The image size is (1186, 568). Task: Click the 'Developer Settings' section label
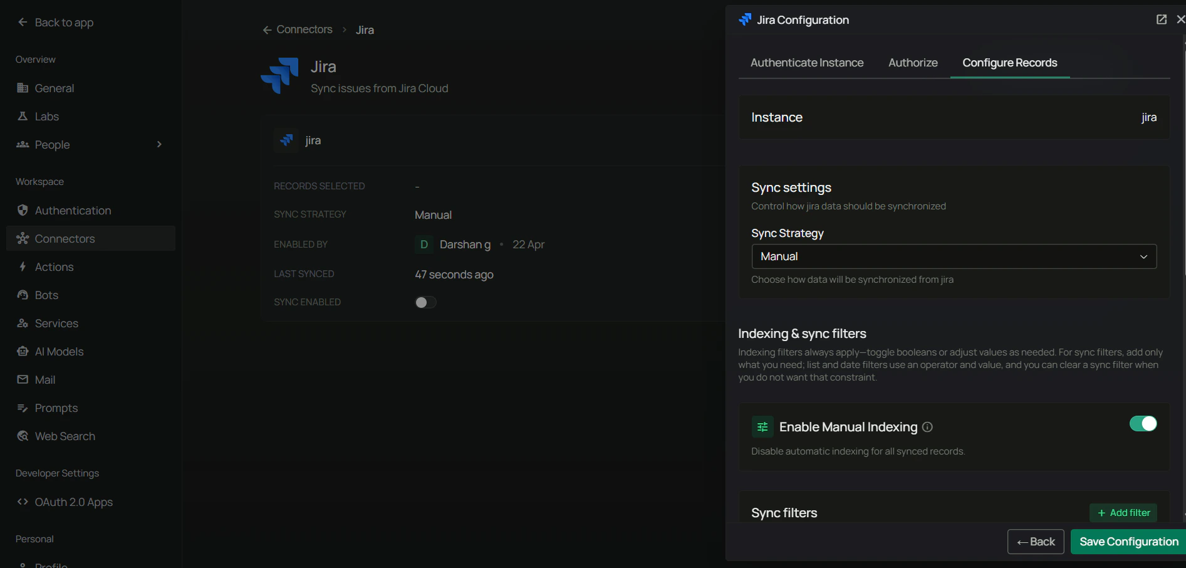tap(57, 473)
